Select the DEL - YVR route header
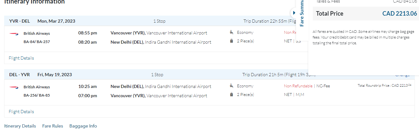The height and width of the screenshot is (131, 419). pos(19,75)
